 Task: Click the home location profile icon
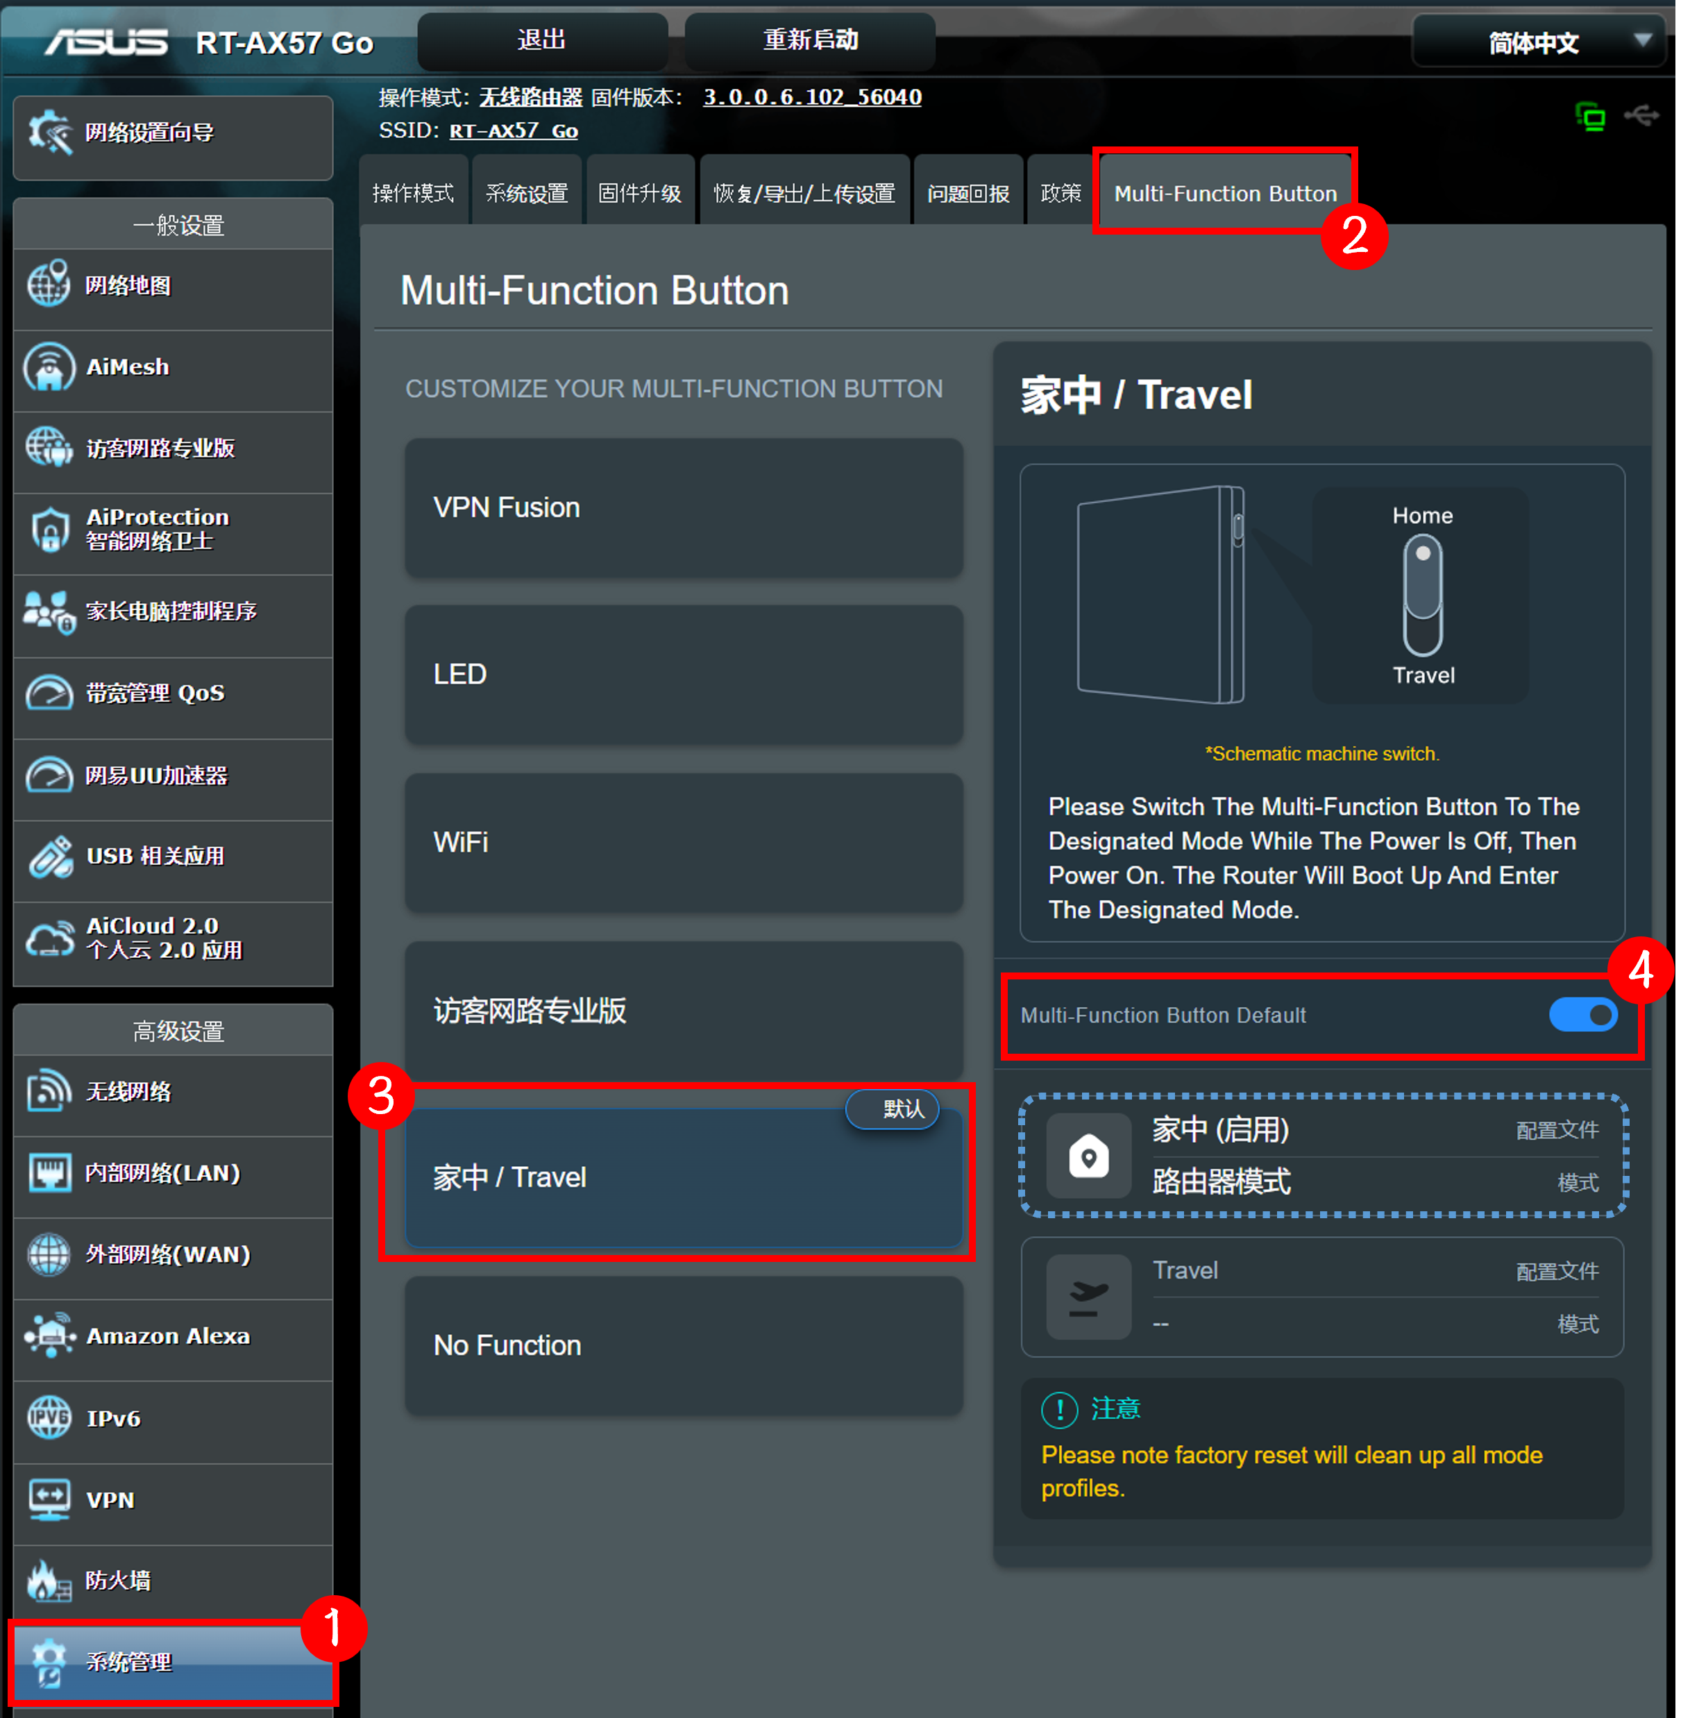(x=1088, y=1156)
